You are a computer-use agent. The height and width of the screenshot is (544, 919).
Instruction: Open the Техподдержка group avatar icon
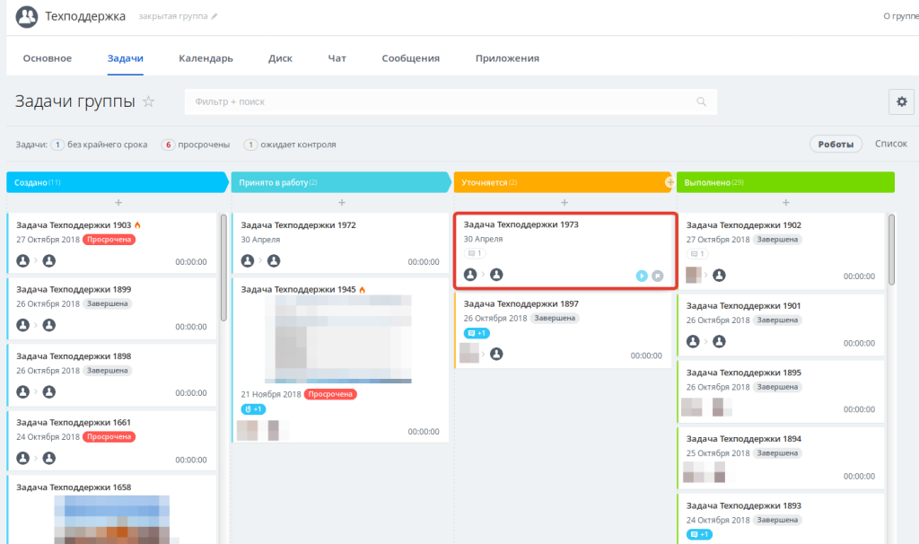pyautogui.click(x=26, y=16)
